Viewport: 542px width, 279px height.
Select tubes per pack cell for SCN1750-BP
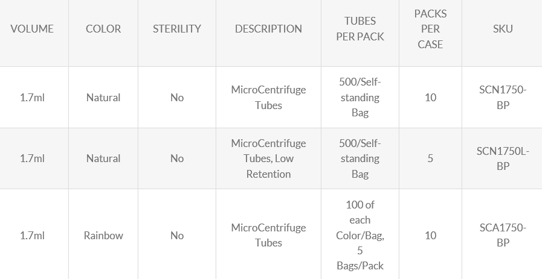[x=360, y=98]
